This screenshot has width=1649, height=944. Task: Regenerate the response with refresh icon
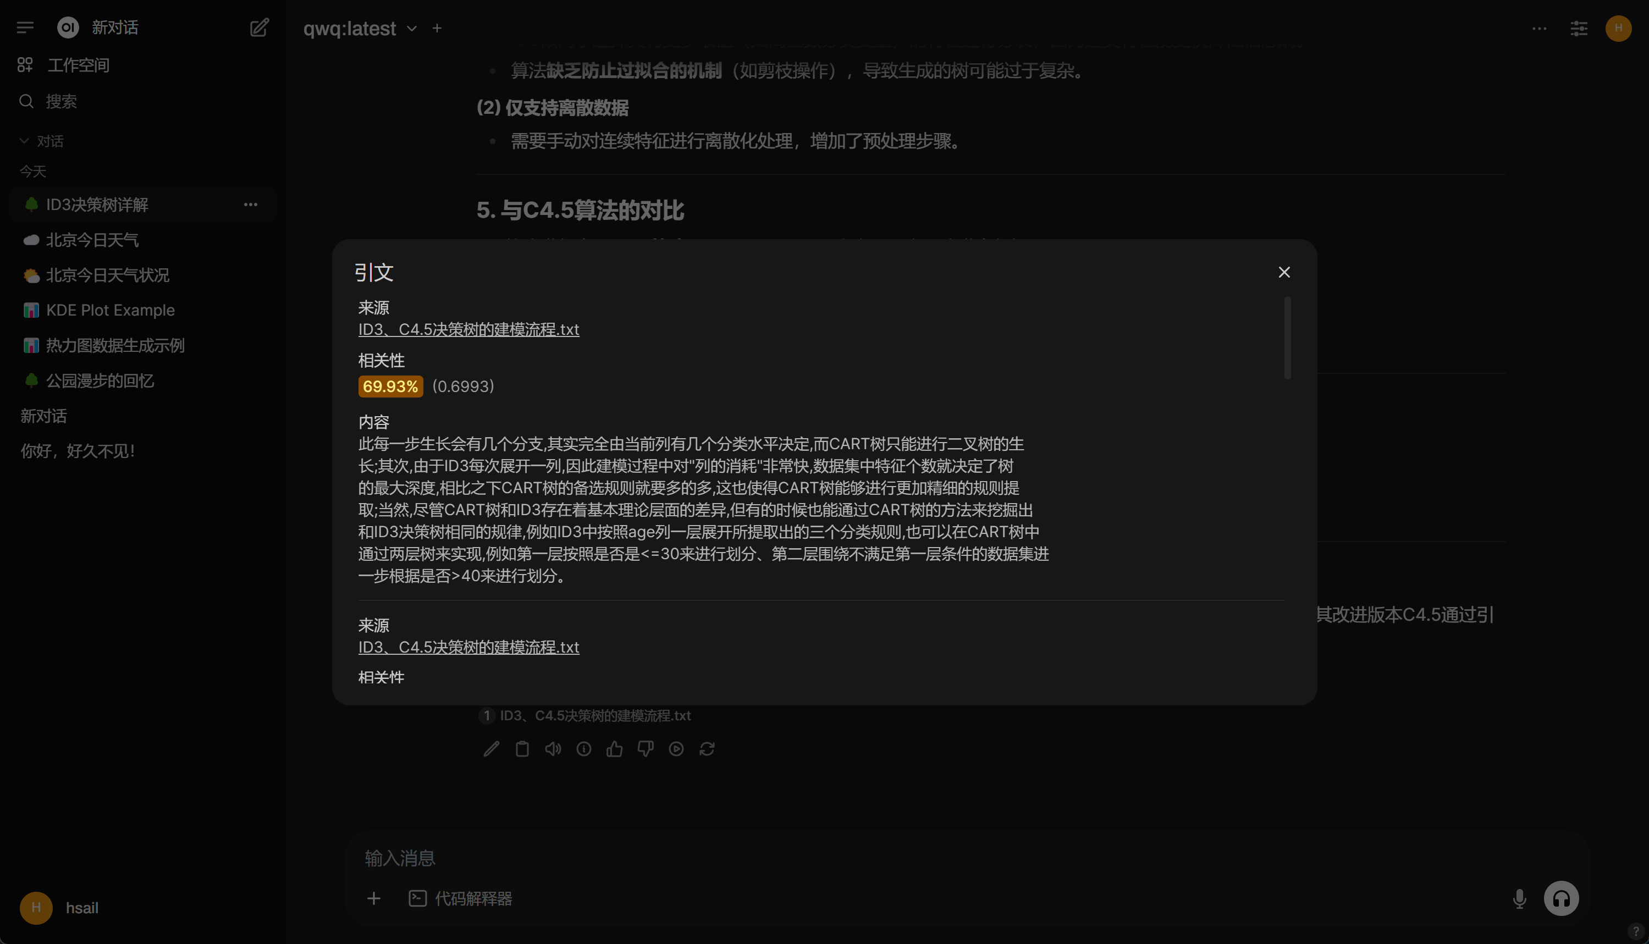(x=707, y=749)
